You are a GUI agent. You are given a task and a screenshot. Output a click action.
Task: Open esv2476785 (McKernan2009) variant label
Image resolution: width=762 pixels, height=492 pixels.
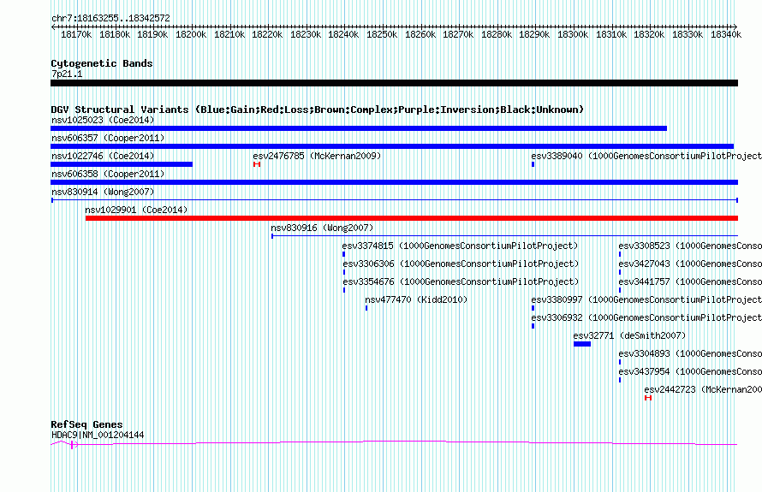[x=317, y=156]
